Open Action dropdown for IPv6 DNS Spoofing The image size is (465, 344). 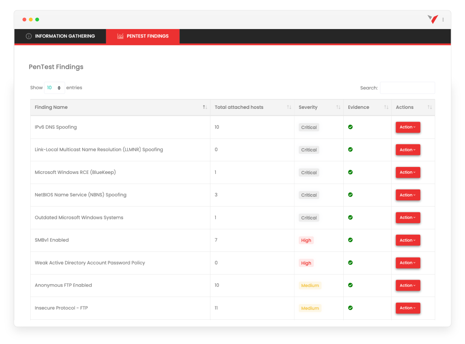click(x=408, y=127)
